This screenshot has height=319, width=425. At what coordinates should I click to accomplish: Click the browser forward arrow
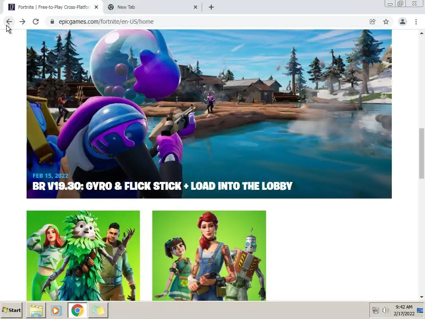(22, 22)
